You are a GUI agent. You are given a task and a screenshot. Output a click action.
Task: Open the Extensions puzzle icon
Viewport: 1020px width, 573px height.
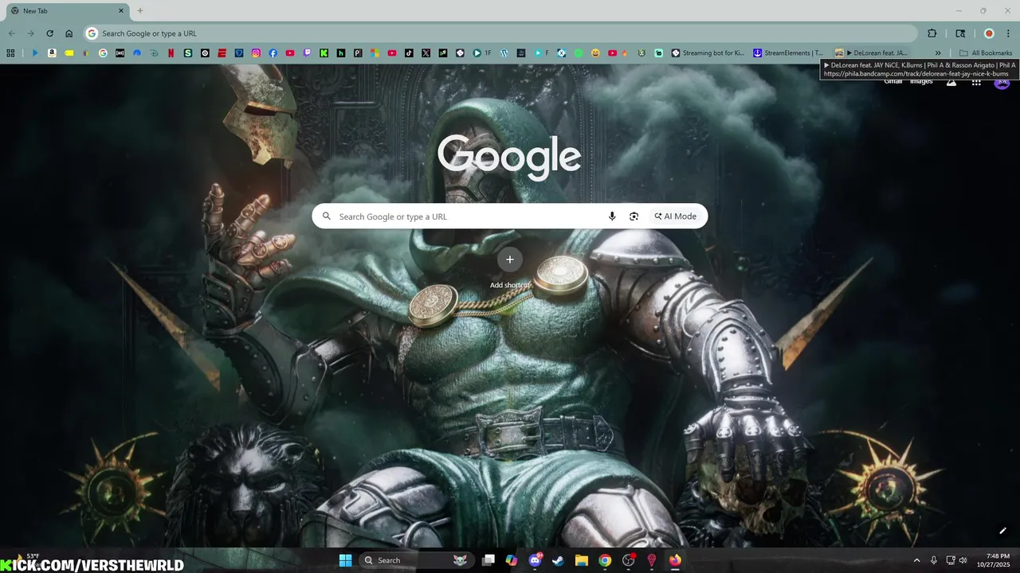click(x=932, y=33)
